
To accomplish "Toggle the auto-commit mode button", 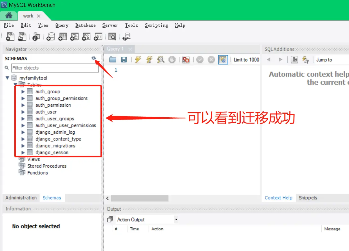I will pos(223,60).
